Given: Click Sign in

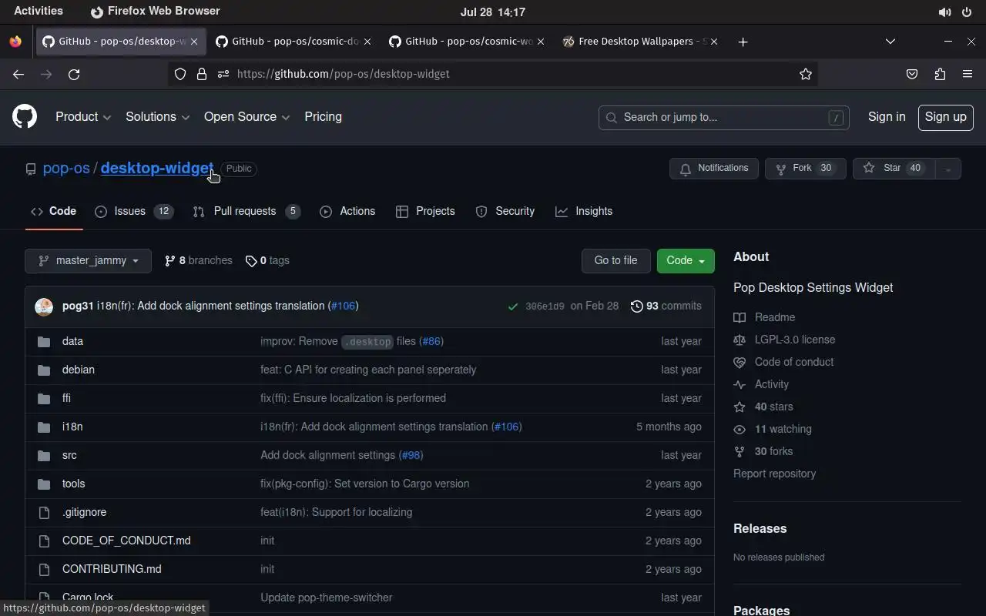Looking at the screenshot, I should point(887,117).
